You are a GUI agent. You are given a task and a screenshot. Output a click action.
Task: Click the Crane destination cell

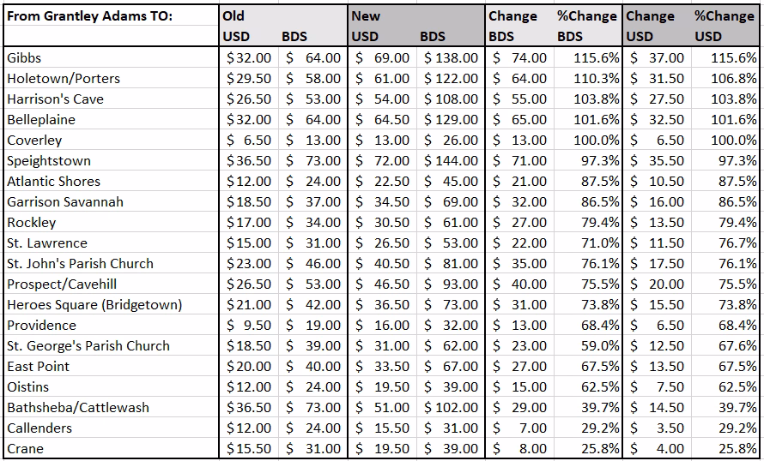coord(25,448)
